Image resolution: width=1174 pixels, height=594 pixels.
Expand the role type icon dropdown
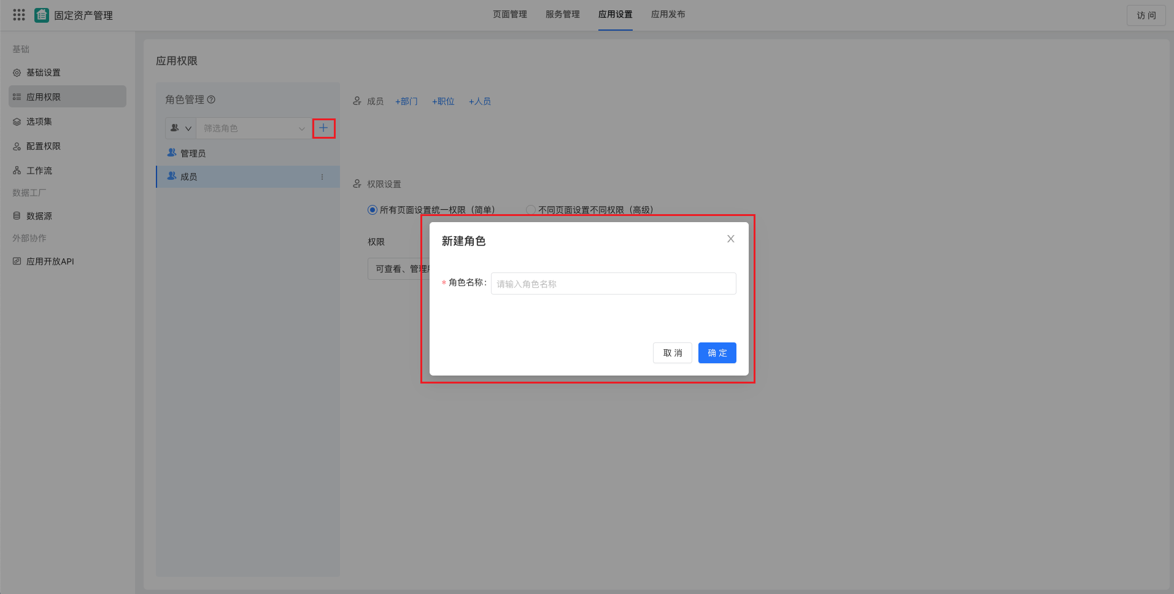click(x=181, y=128)
